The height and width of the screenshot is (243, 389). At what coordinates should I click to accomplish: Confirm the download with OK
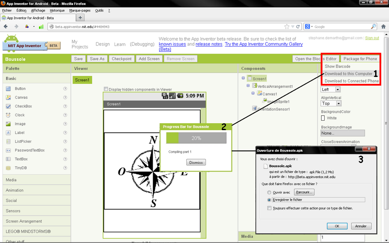click(x=337, y=226)
